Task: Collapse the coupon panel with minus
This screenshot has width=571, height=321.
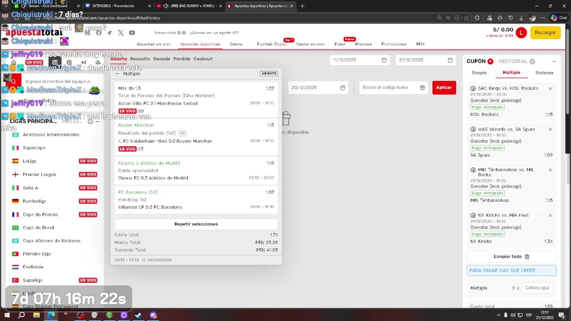Action: click(x=554, y=62)
